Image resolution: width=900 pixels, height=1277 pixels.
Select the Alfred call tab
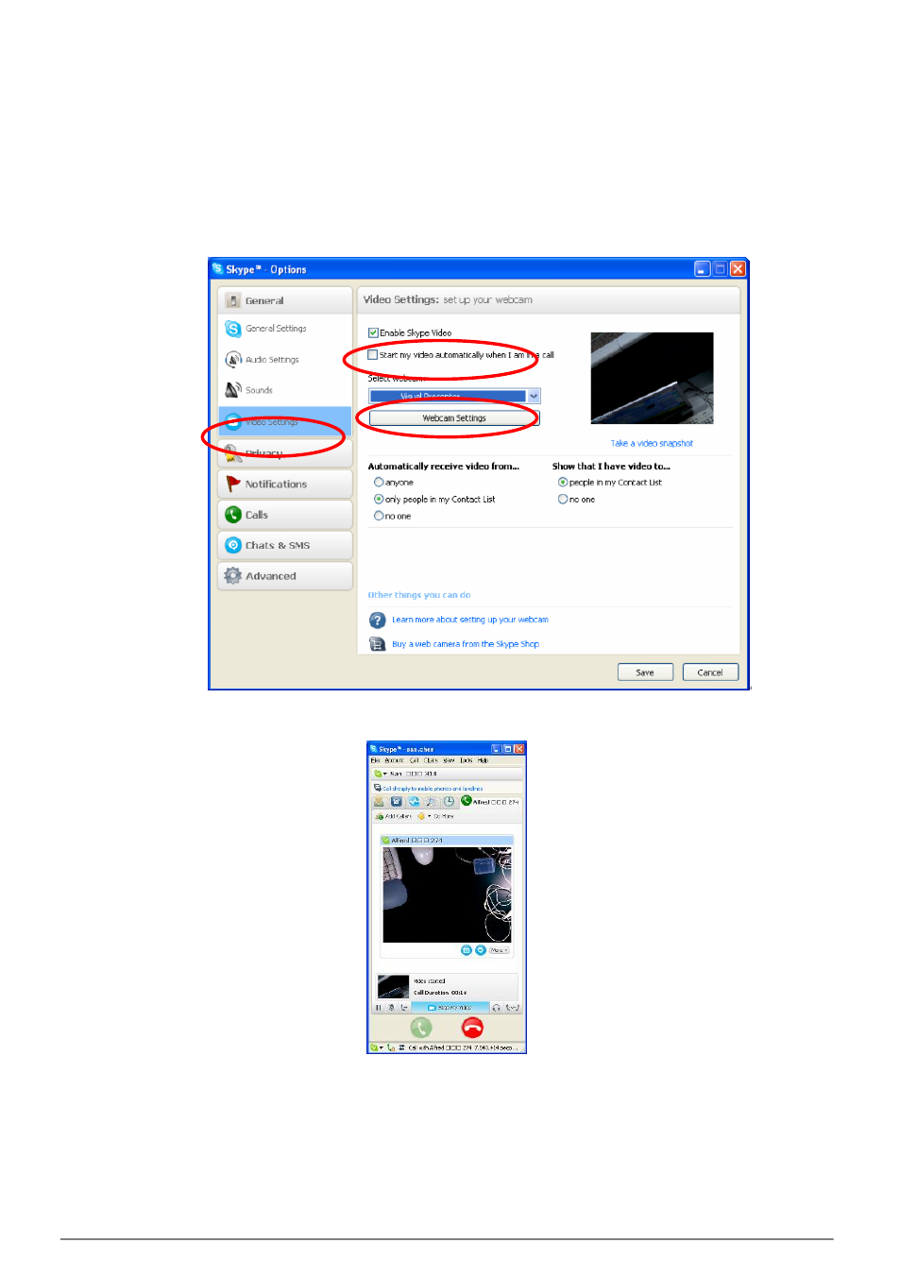(x=490, y=802)
